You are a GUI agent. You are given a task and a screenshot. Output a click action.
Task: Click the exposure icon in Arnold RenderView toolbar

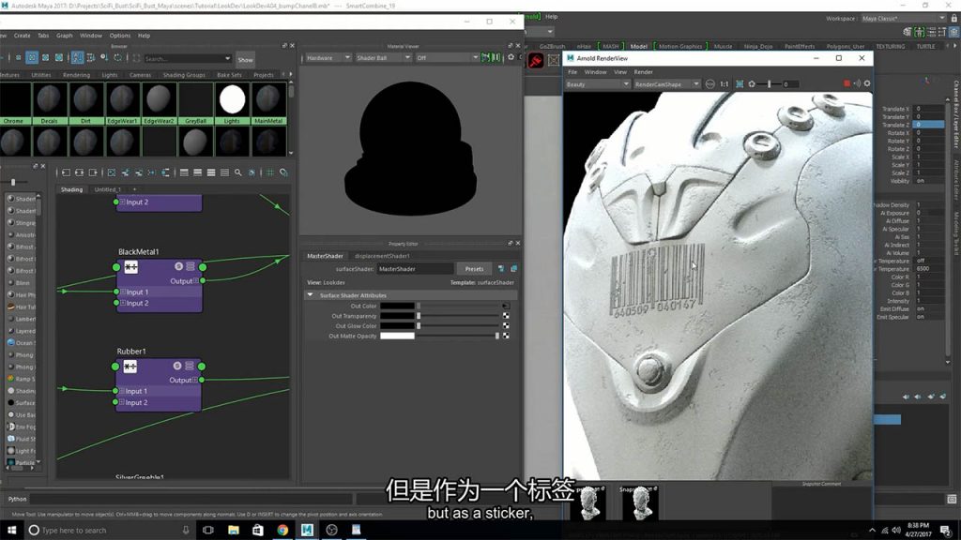pos(752,83)
